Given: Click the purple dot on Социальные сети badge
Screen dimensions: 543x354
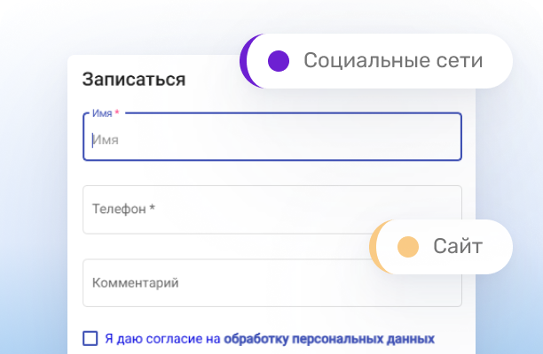Looking at the screenshot, I should tap(279, 61).
